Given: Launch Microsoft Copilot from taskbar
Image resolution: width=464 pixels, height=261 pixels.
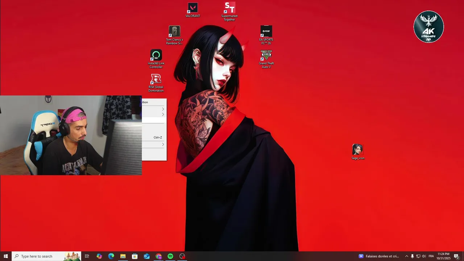Looking at the screenshot, I should [x=99, y=256].
